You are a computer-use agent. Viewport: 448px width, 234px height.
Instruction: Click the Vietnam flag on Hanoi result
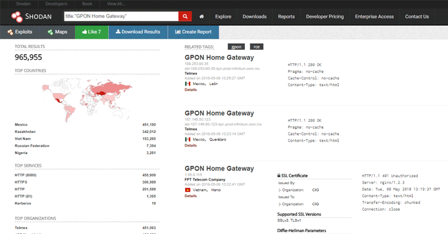[188, 190]
